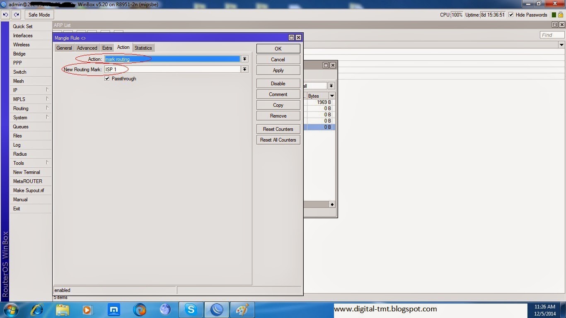Close the Mangle Rule dialog

(298, 38)
